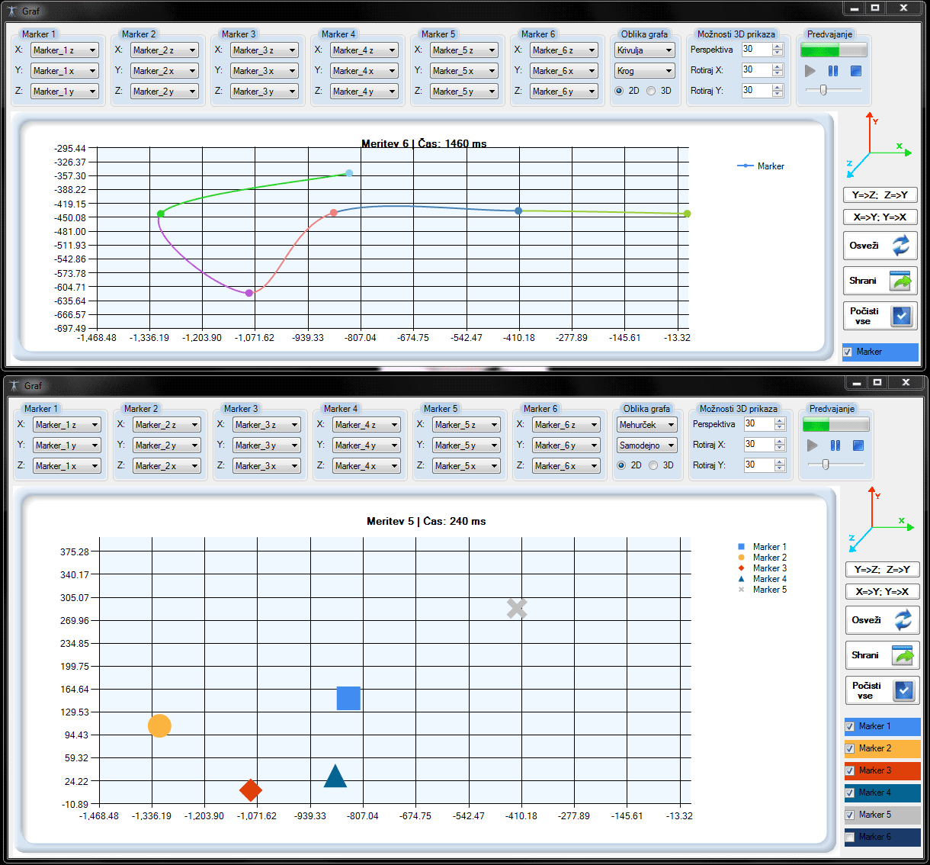Pause playback in the top window

833,71
